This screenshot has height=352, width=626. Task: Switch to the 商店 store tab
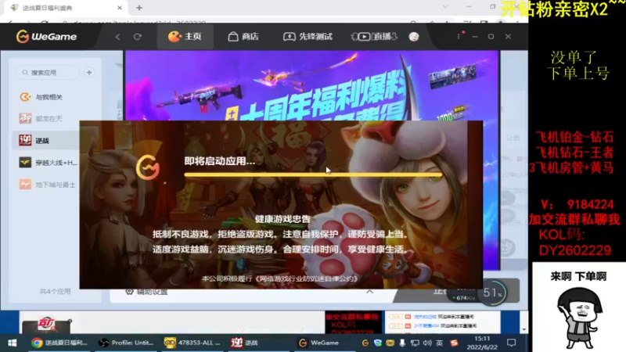coord(243,36)
